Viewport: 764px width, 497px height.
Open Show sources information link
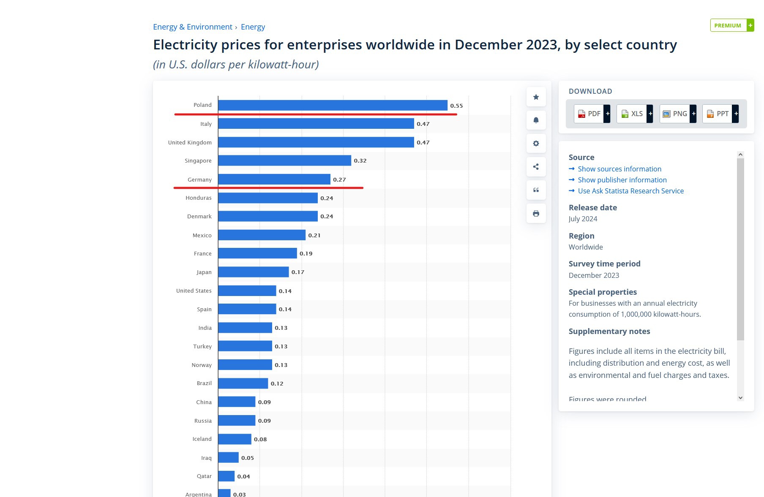click(619, 169)
